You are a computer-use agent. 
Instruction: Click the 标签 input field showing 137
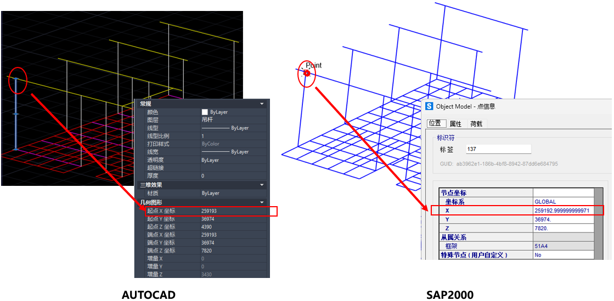click(498, 149)
